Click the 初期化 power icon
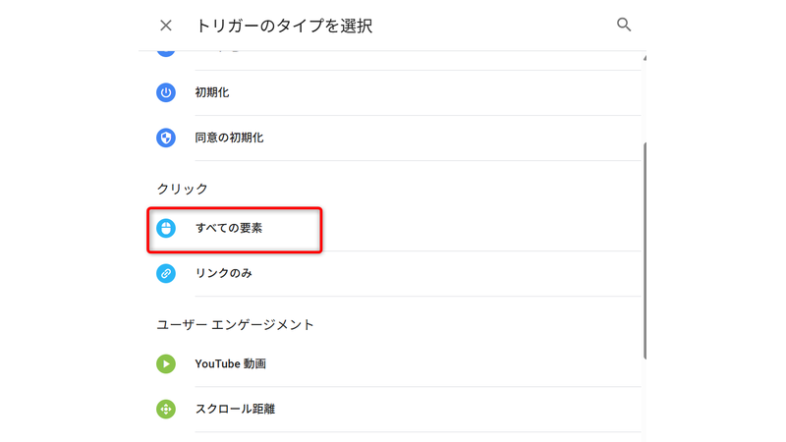This screenshot has width=786, height=442. point(166,92)
